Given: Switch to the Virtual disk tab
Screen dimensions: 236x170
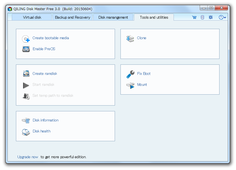Looking at the screenshot, I should [32, 17].
